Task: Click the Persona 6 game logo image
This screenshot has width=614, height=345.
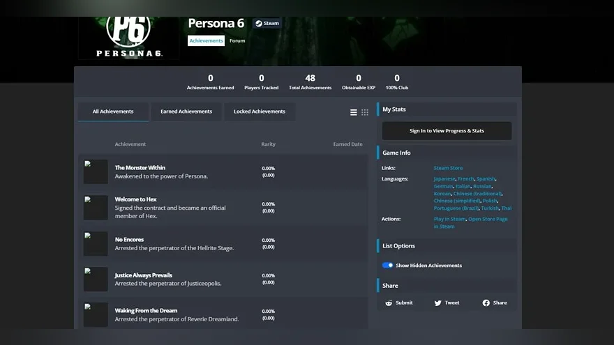Action: click(x=129, y=38)
